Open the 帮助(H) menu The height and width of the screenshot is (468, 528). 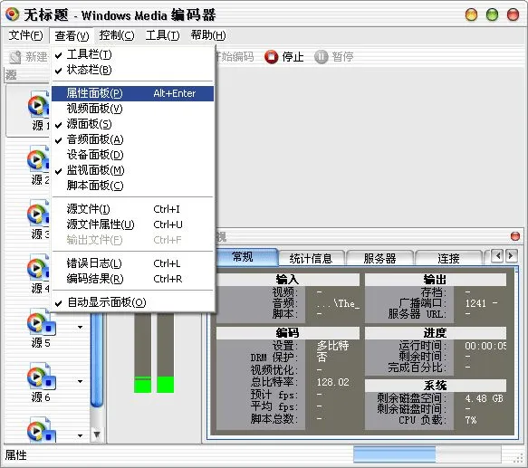coord(208,35)
